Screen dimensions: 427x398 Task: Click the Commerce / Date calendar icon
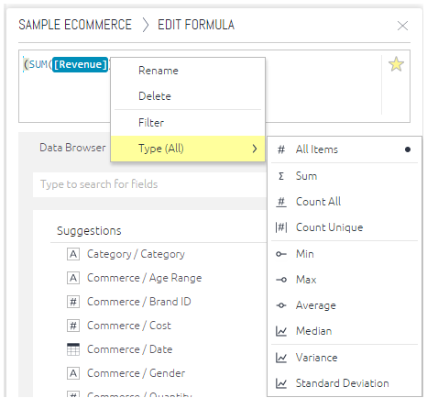pos(73,349)
